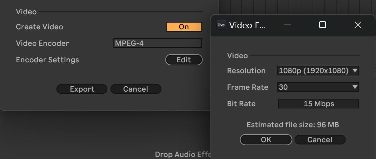Open the Resolution 1080p dropdown
The height and width of the screenshot is (159, 376).
[318, 71]
